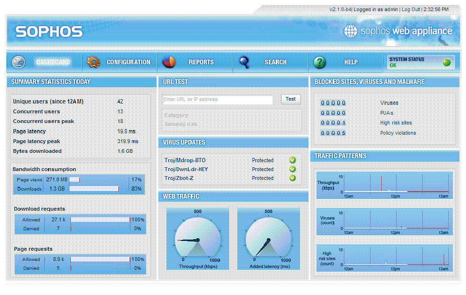466x295 pixels.
Task: Click the Configuration gear icon
Action: [x=94, y=62]
